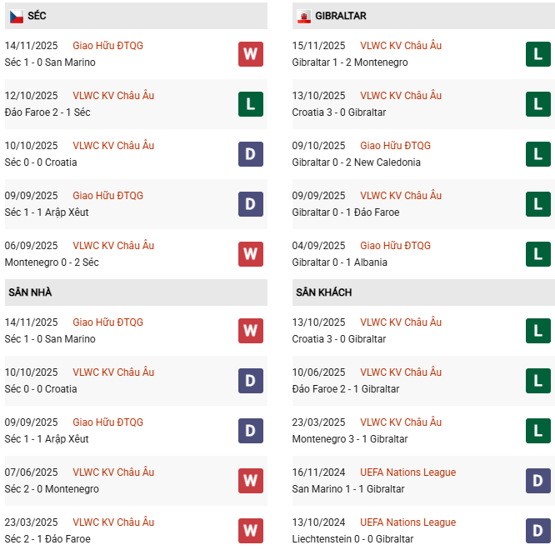
Task: Click the L badge for Gibraltar 1-2 Montenegro
Action: click(538, 54)
